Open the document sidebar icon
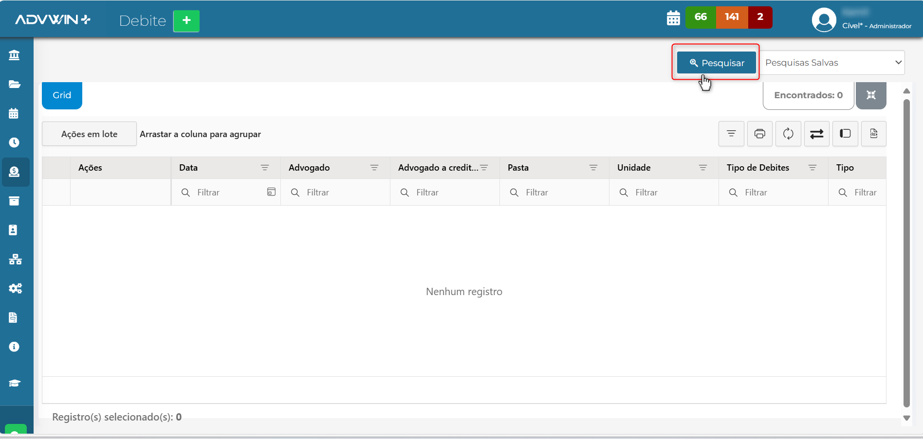This screenshot has height=439, width=923. pyautogui.click(x=13, y=317)
